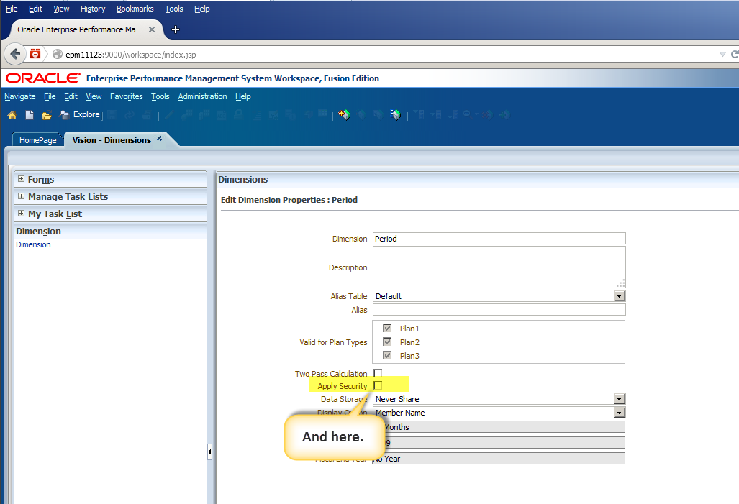Screen dimensions: 739x504
Task: Click the "Edit Dimension Properties : Period" heading
Action: 289,200
